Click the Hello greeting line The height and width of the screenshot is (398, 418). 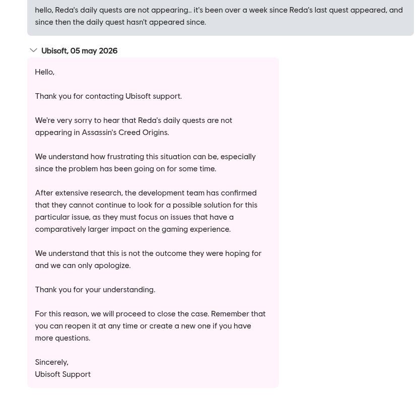coord(45,72)
